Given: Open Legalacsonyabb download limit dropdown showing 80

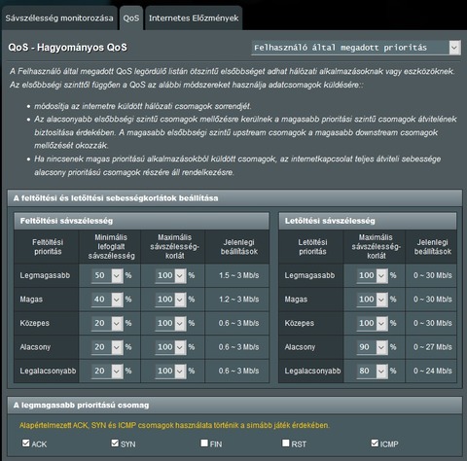Looking at the screenshot, I should pos(372,372).
